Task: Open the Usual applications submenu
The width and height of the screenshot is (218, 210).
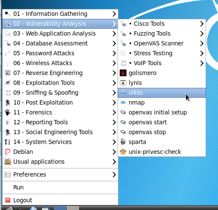Action: point(60,162)
